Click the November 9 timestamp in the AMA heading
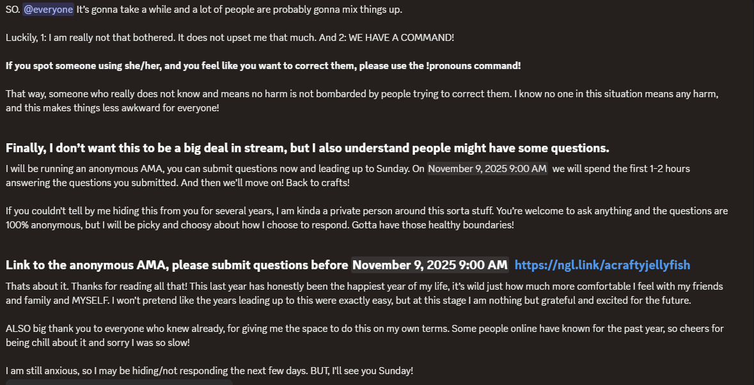The height and width of the screenshot is (385, 754). (x=430, y=265)
